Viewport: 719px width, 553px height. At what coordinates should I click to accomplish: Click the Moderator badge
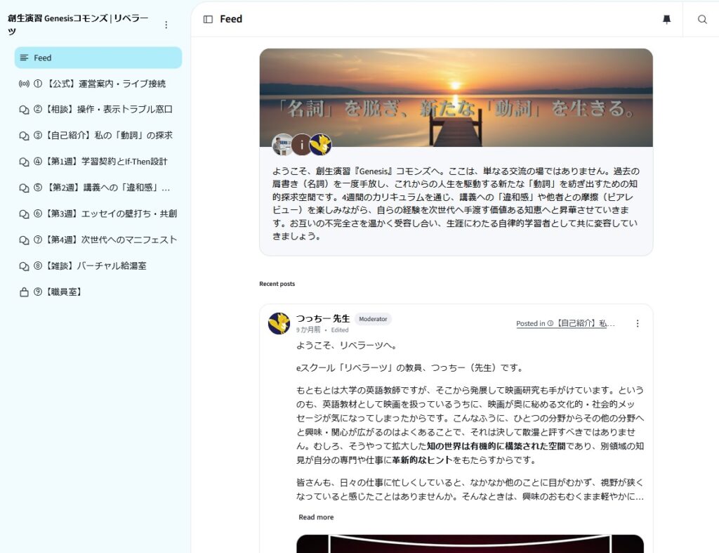pyautogui.click(x=373, y=319)
